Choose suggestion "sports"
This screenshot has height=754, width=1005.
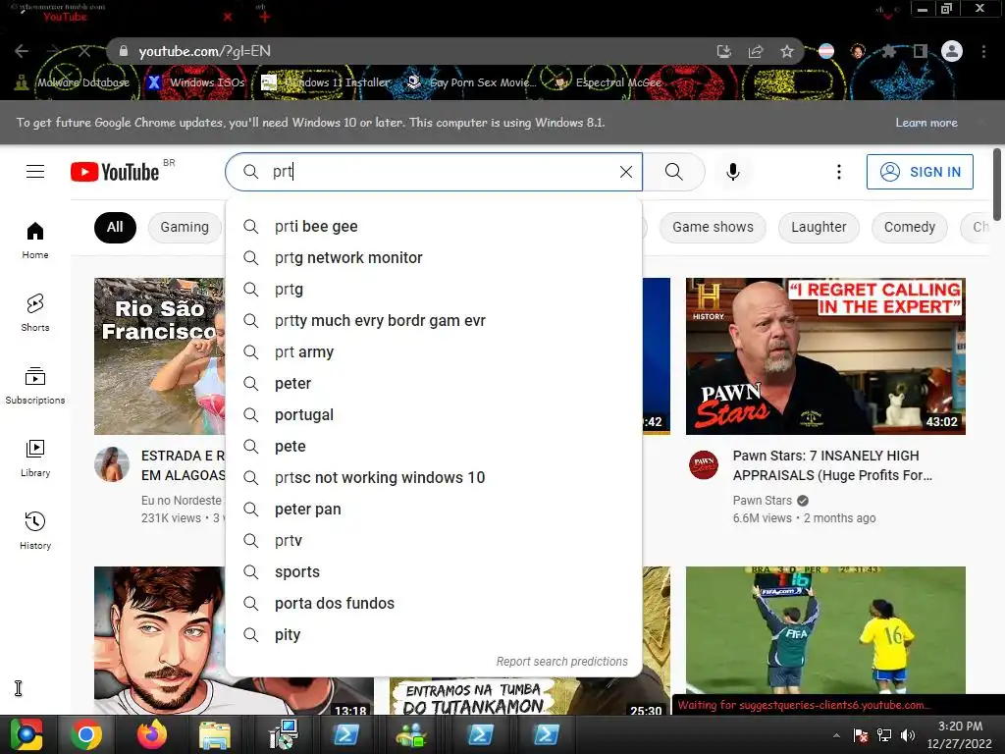434,572
